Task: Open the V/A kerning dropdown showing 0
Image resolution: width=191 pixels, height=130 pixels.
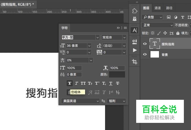Action: pyautogui.click(x=89, y=52)
